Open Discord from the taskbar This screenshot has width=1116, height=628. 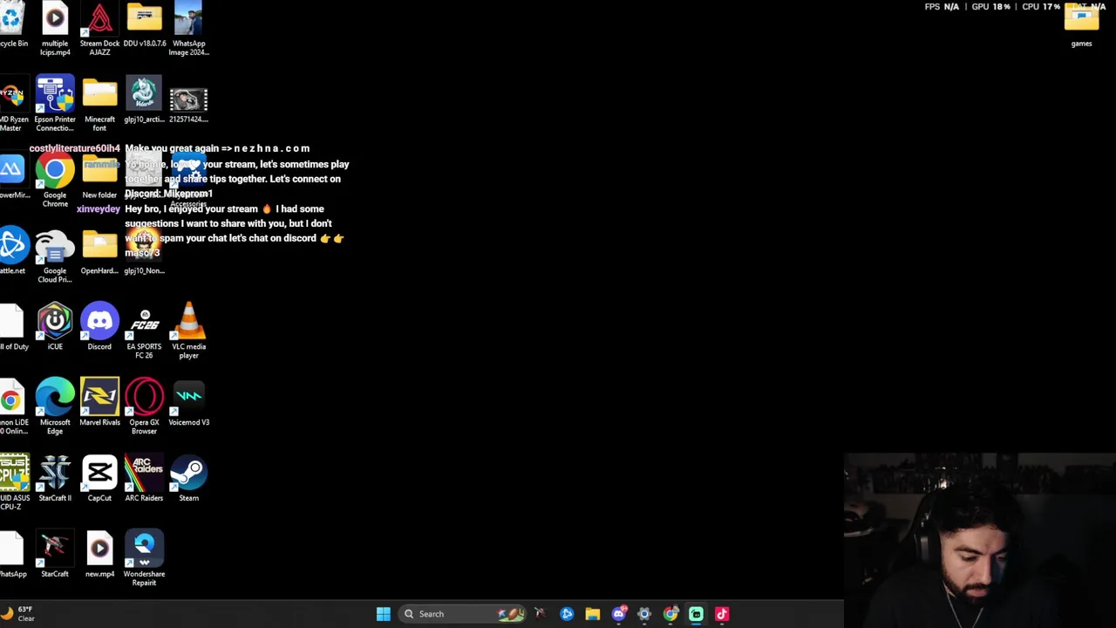pyautogui.click(x=619, y=614)
